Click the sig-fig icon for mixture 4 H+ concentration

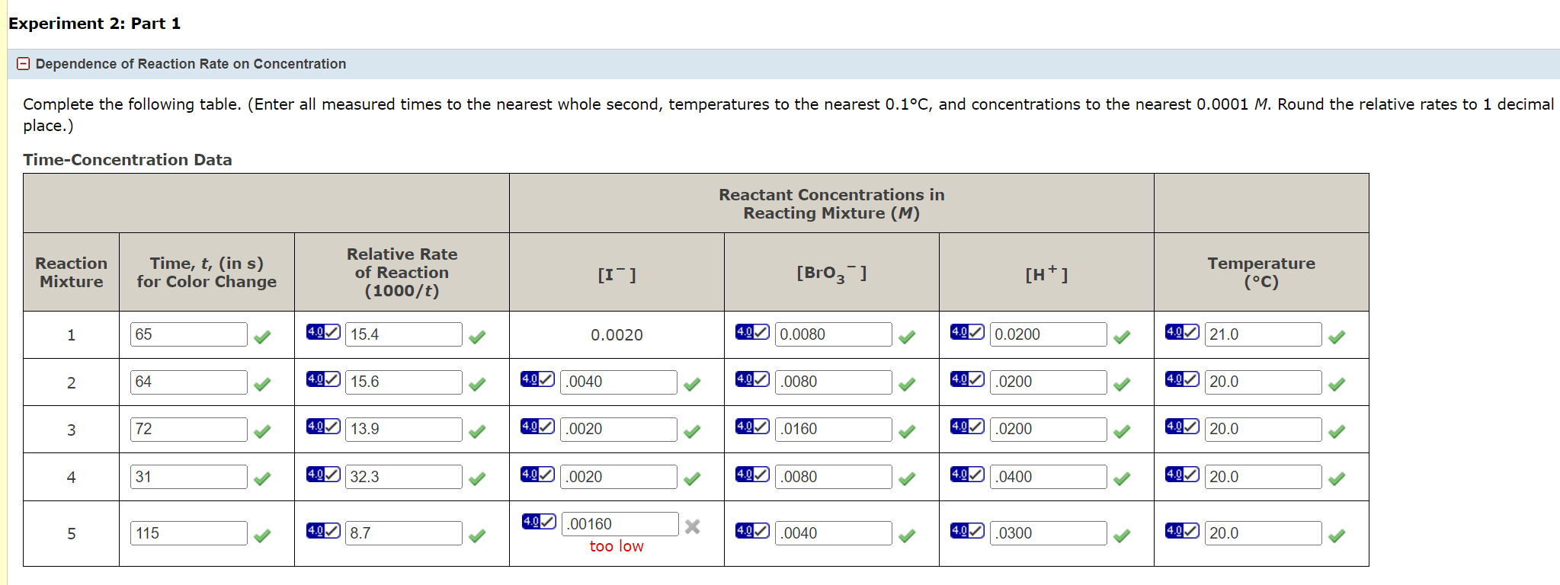click(x=967, y=475)
